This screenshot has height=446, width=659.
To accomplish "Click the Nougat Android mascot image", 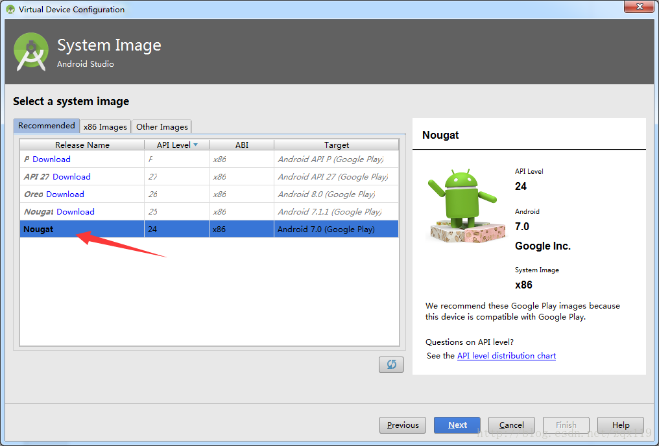I will [x=466, y=205].
